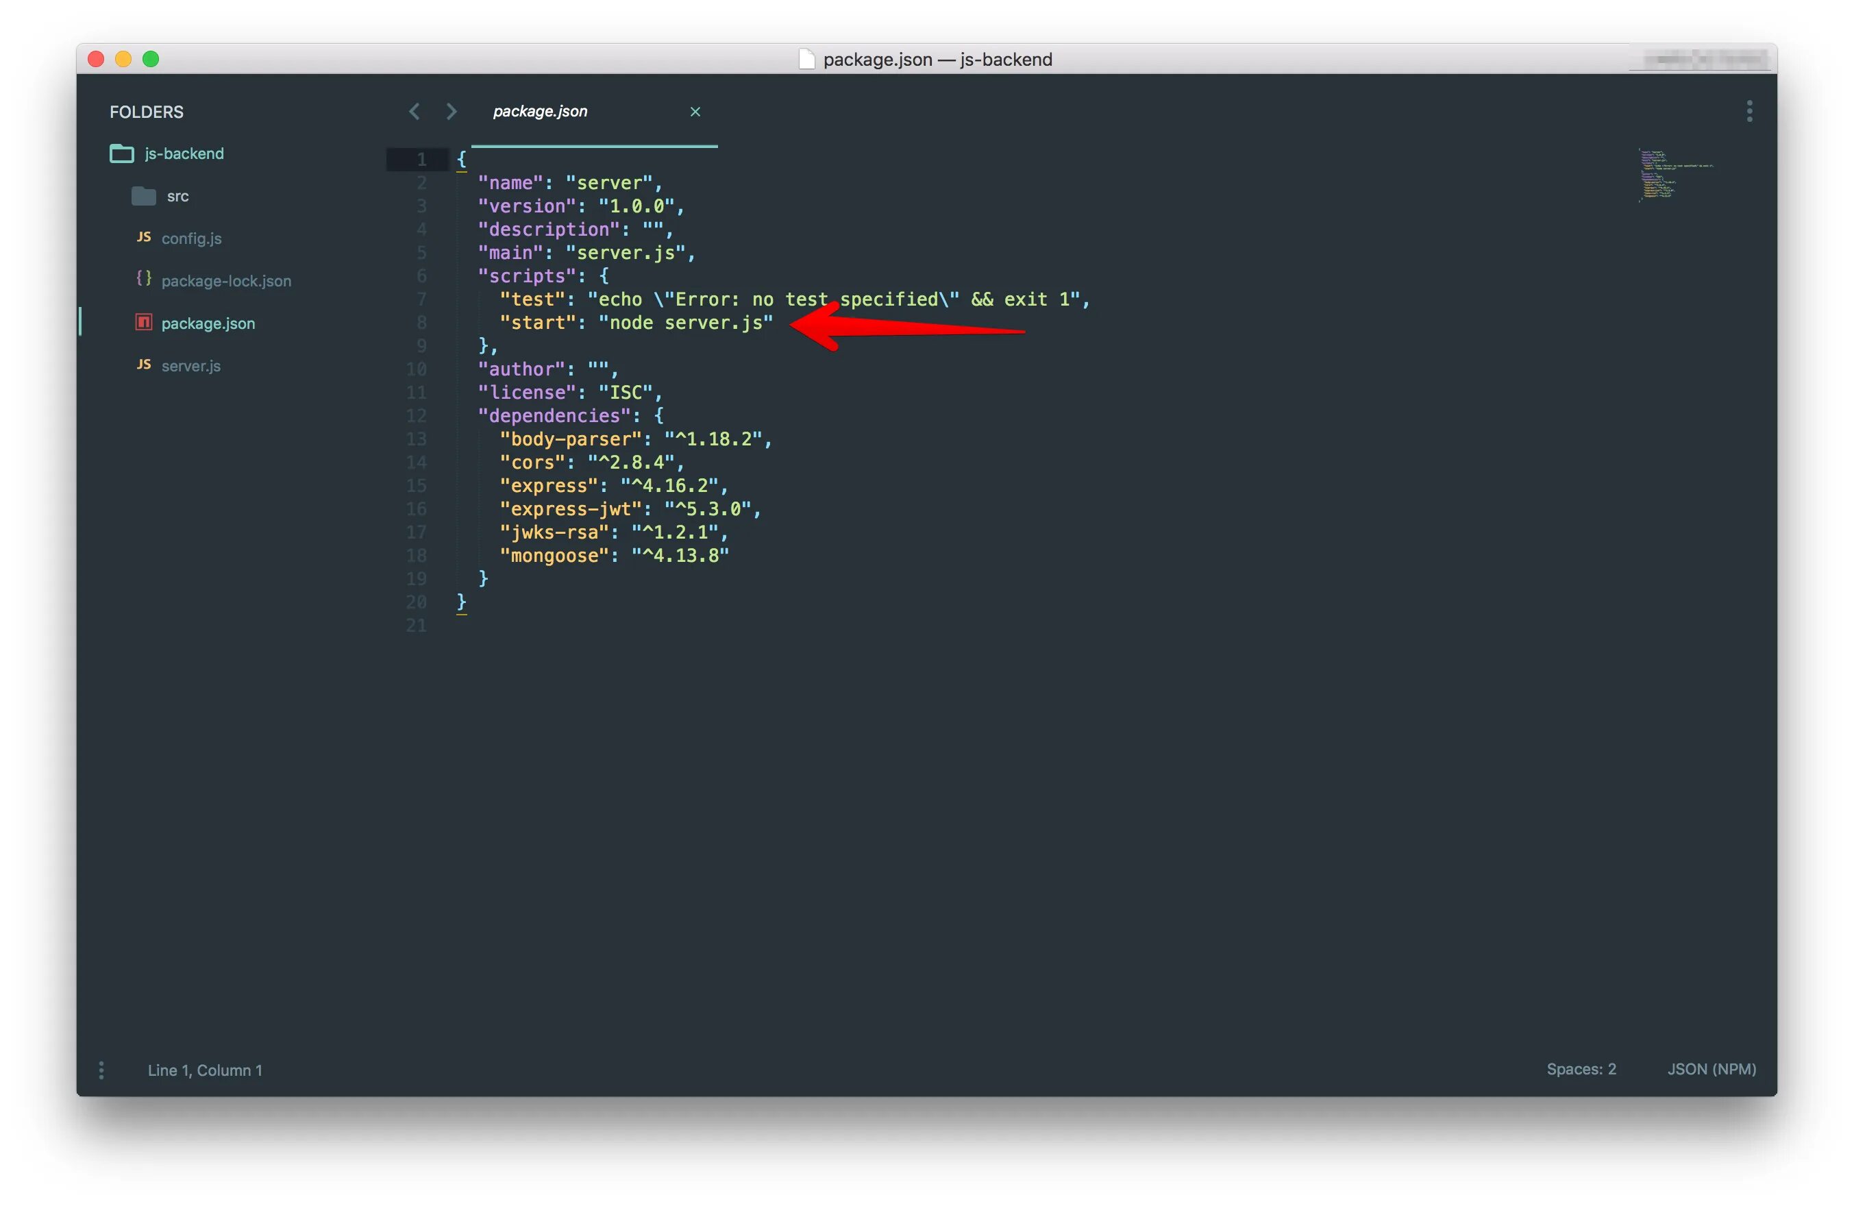Screen dimensions: 1854x1206
Task: Click the src folder icon
Action: [143, 197]
